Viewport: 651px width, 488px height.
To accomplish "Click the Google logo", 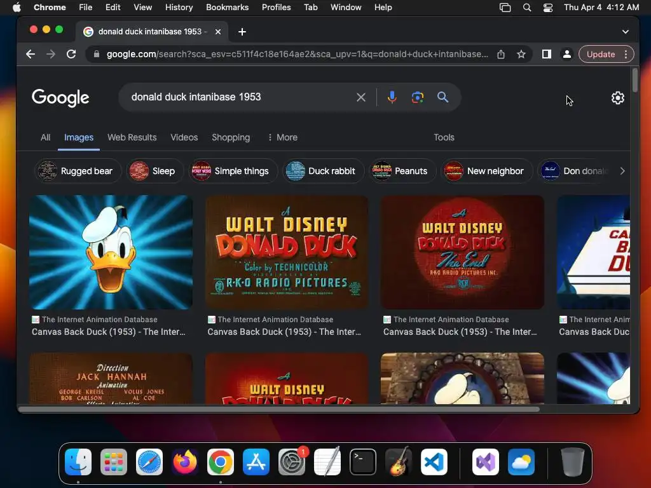I will pyautogui.click(x=60, y=97).
